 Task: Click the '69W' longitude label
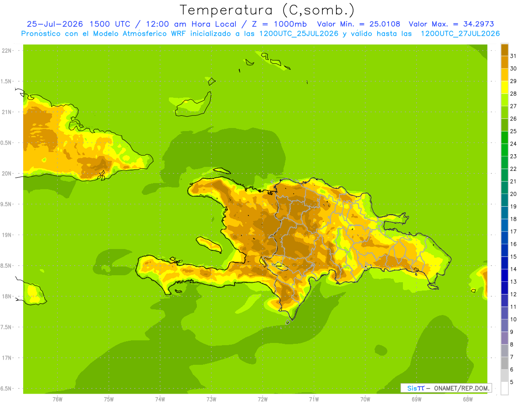(416, 399)
